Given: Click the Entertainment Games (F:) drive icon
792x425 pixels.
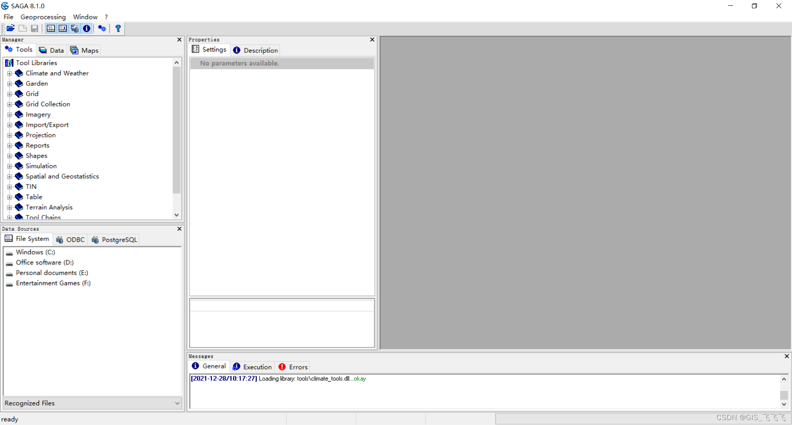Looking at the screenshot, I should [9, 284].
